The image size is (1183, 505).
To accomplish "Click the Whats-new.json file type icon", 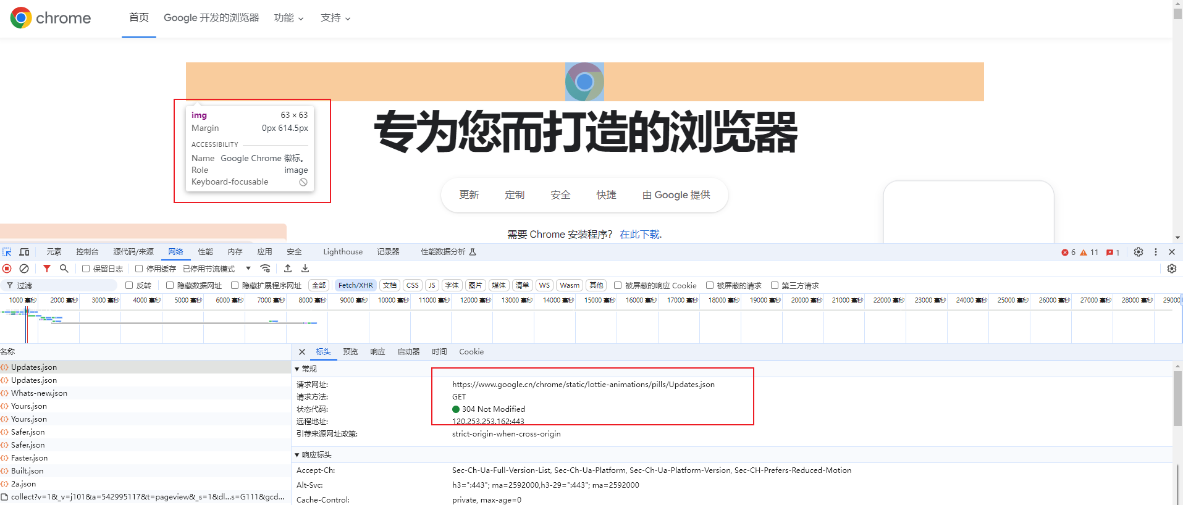I will click(4, 393).
